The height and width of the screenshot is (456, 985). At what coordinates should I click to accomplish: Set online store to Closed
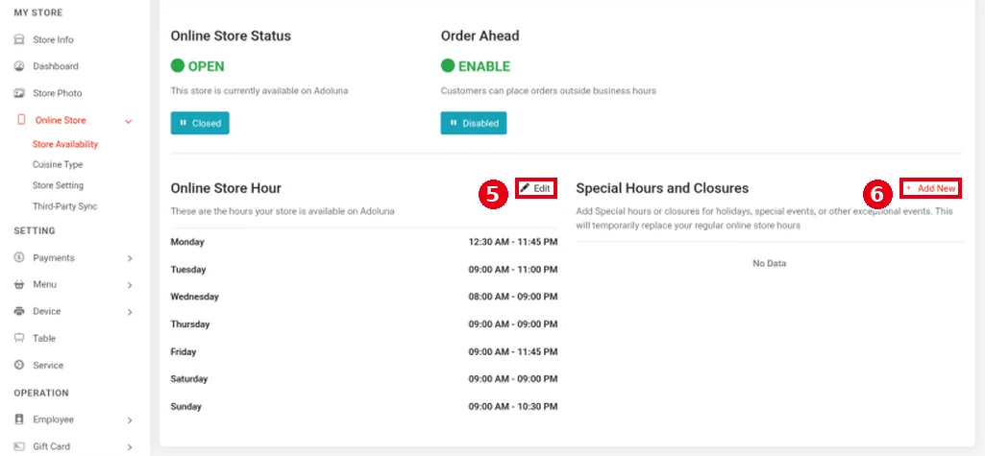tap(200, 123)
